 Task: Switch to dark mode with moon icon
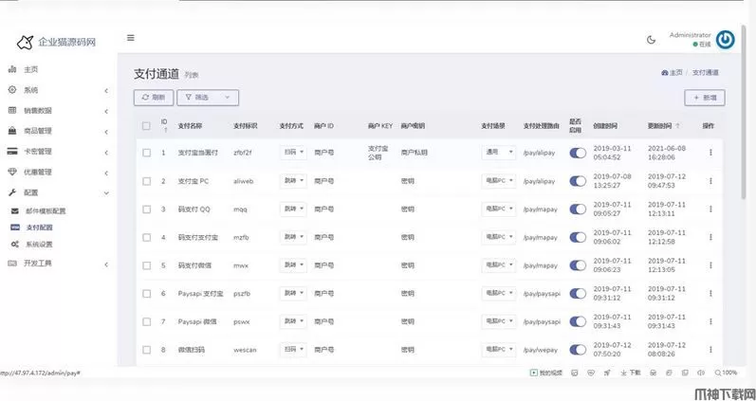click(x=651, y=39)
